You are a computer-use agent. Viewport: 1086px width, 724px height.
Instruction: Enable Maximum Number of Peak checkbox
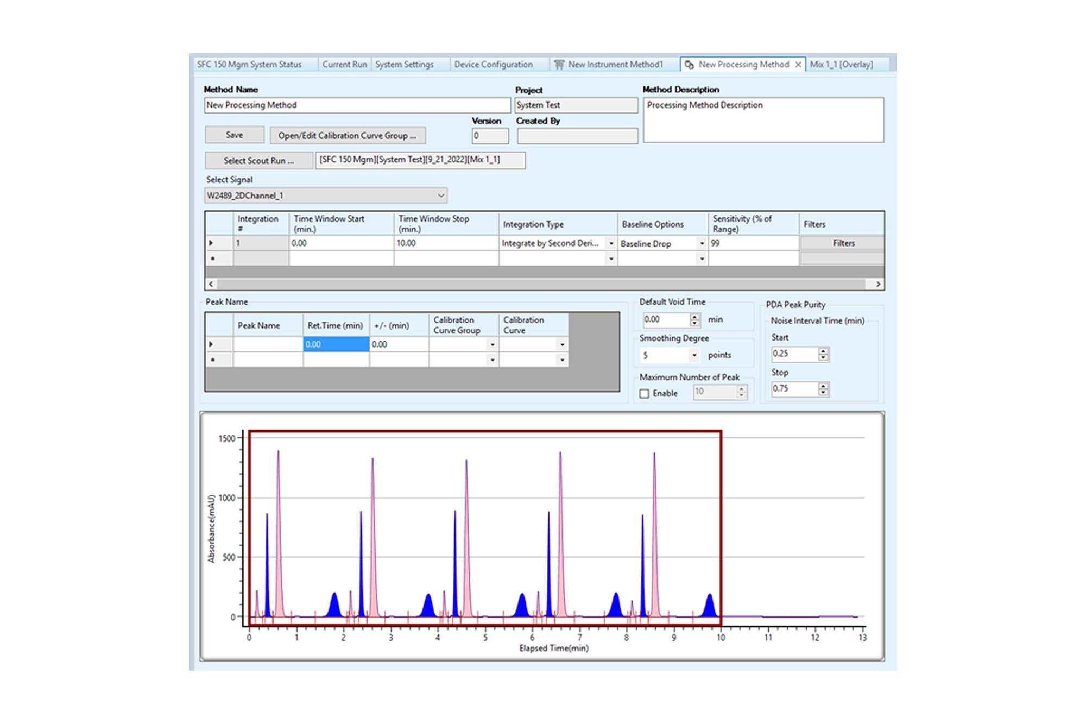coord(645,394)
